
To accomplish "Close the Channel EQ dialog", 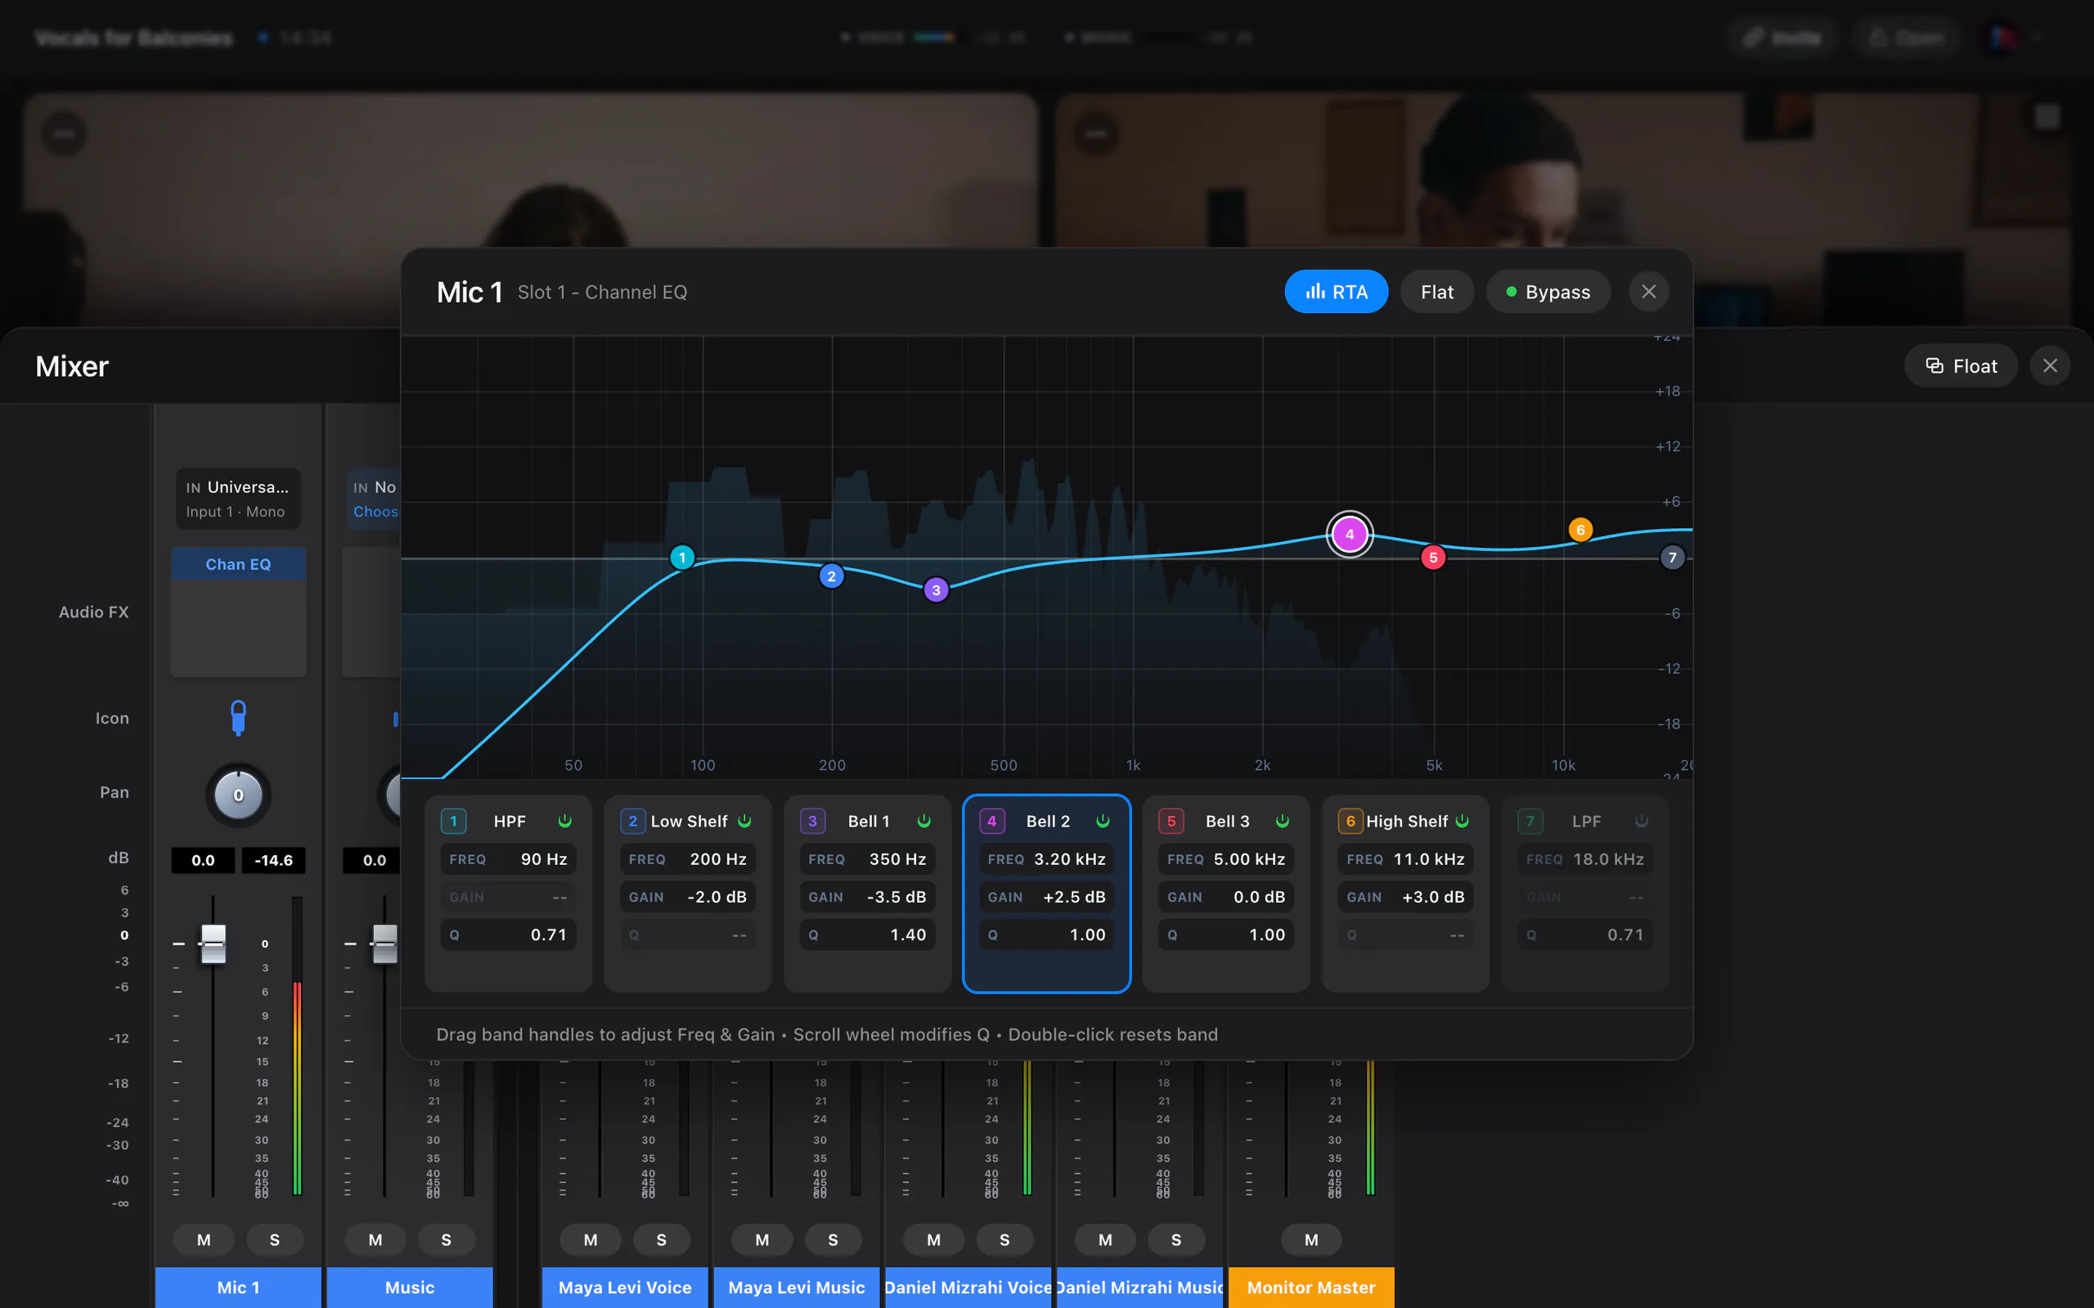I will [1648, 292].
